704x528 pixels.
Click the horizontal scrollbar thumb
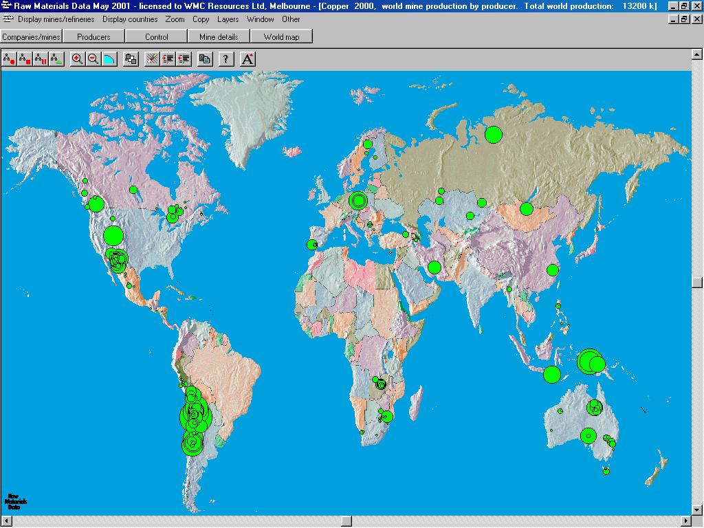(346, 521)
